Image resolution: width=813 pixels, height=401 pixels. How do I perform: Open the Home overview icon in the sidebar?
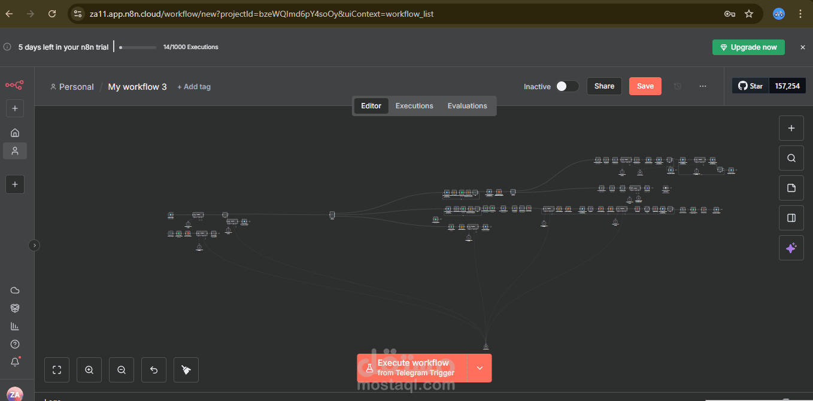15,133
